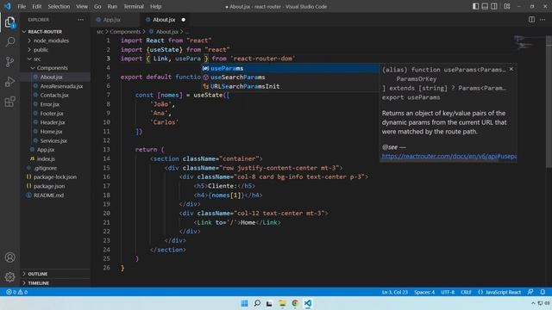Open Chrome from taskbar

295,303
